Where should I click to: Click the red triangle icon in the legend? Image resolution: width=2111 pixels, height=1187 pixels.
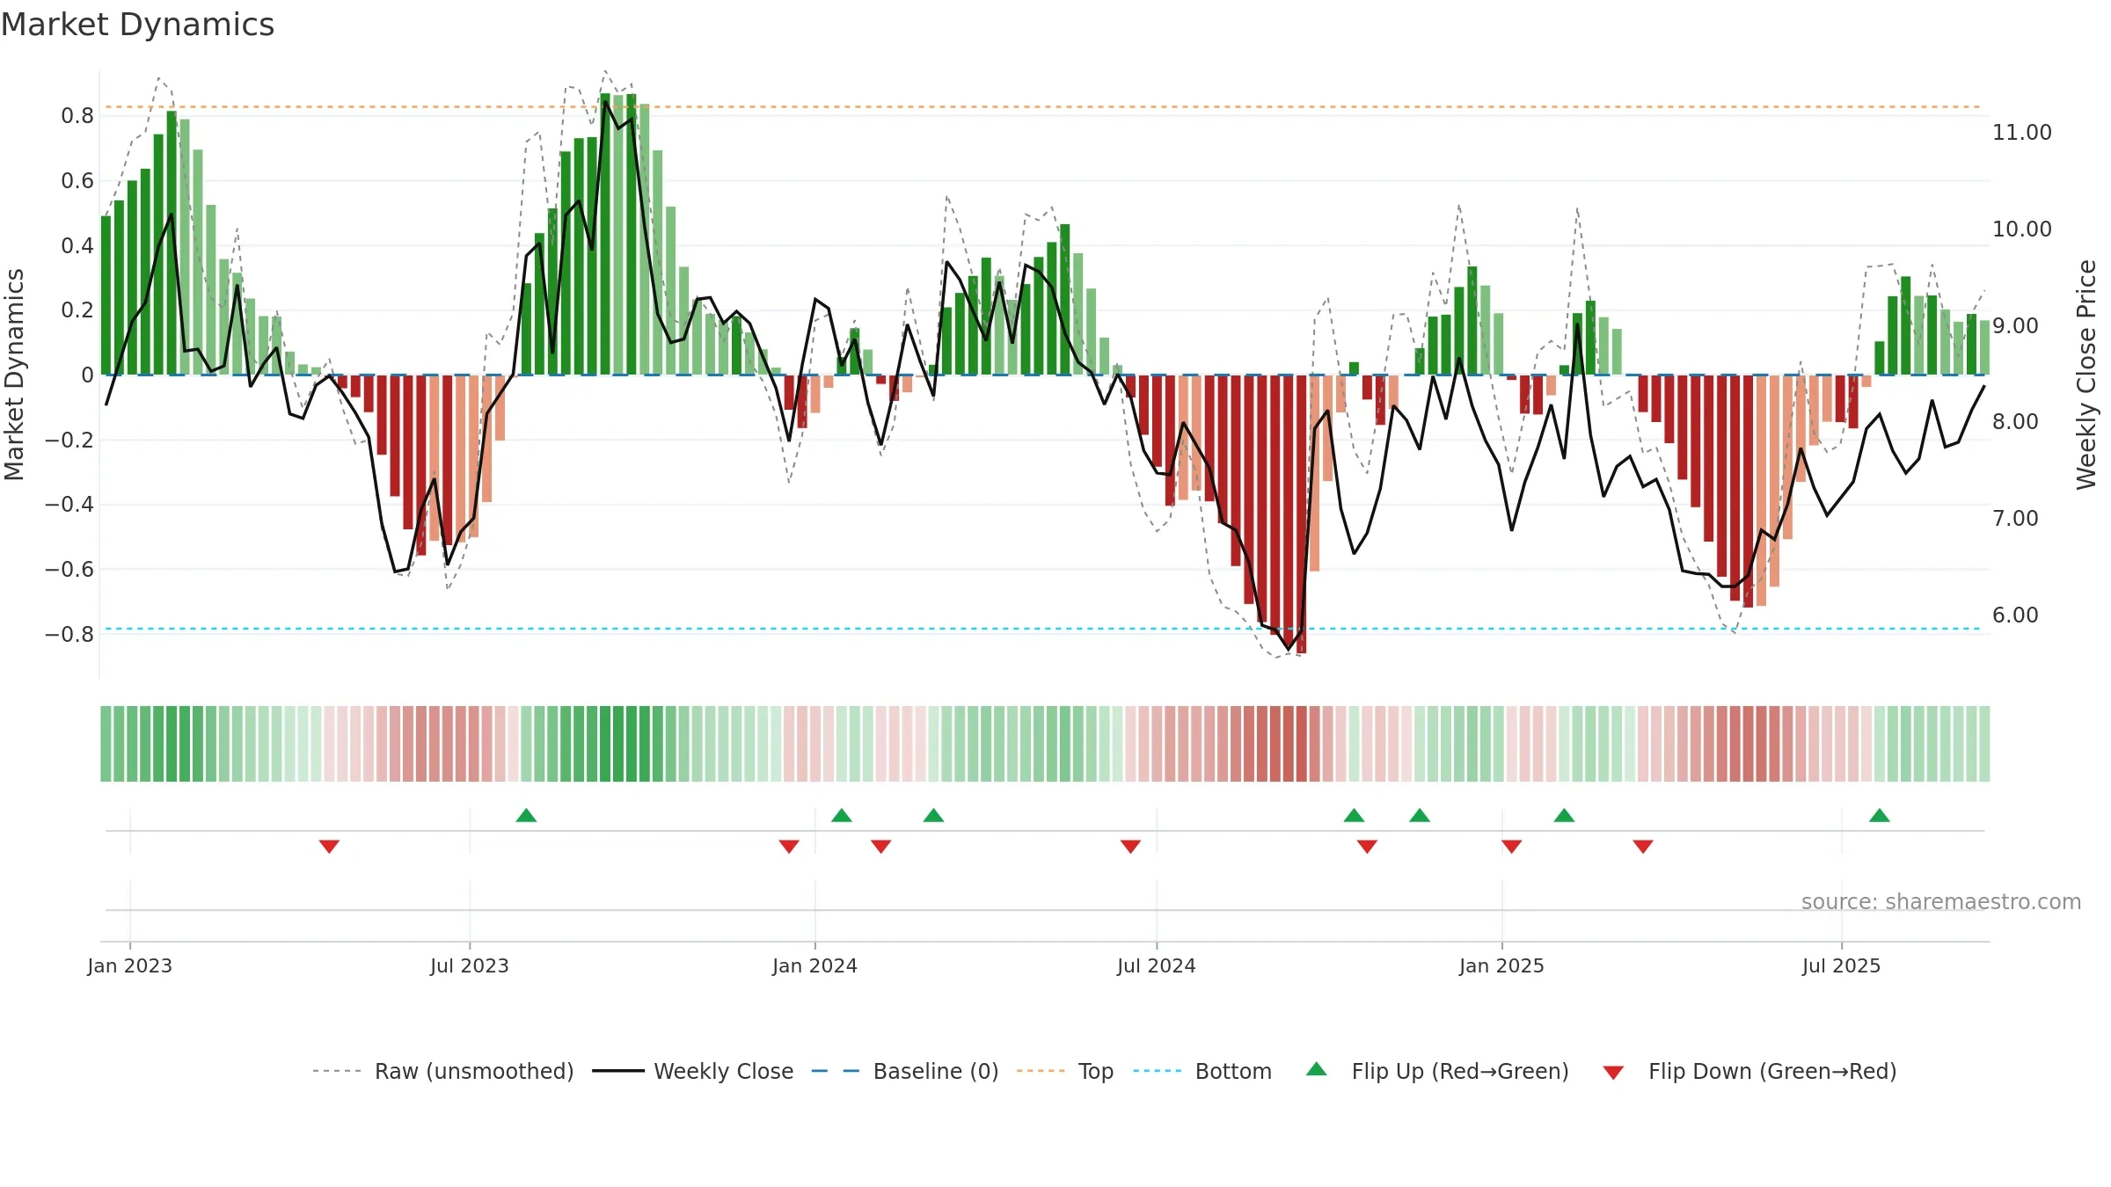pyautogui.click(x=1613, y=1073)
